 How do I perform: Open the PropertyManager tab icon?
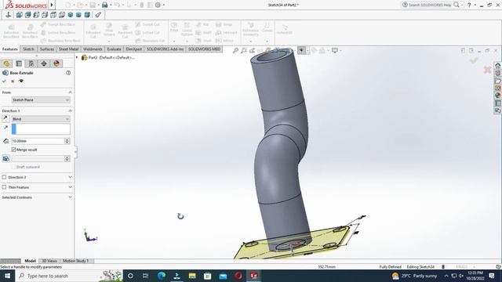[19, 63]
